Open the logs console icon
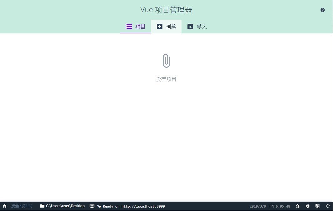 pos(92,206)
